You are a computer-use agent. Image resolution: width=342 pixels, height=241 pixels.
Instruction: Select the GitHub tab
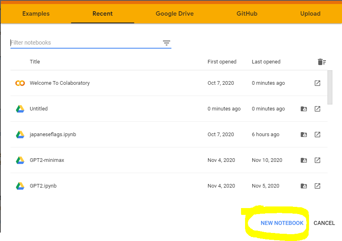247,14
